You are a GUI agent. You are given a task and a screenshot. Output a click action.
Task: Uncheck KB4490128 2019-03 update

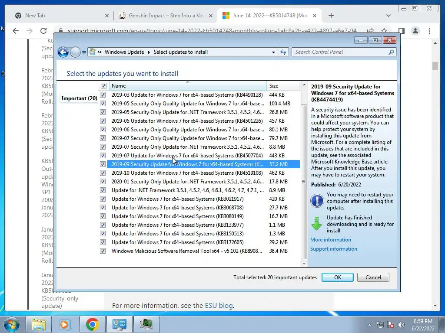pos(103,95)
